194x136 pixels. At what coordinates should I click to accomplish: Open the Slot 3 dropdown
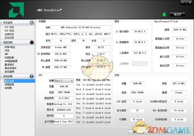click(64, 81)
